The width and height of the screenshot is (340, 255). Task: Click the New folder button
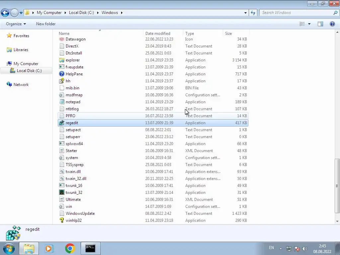tap(46, 24)
